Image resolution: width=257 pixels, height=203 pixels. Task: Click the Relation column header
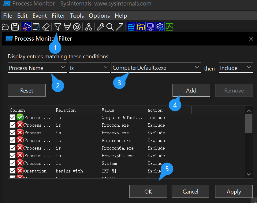click(x=77, y=110)
